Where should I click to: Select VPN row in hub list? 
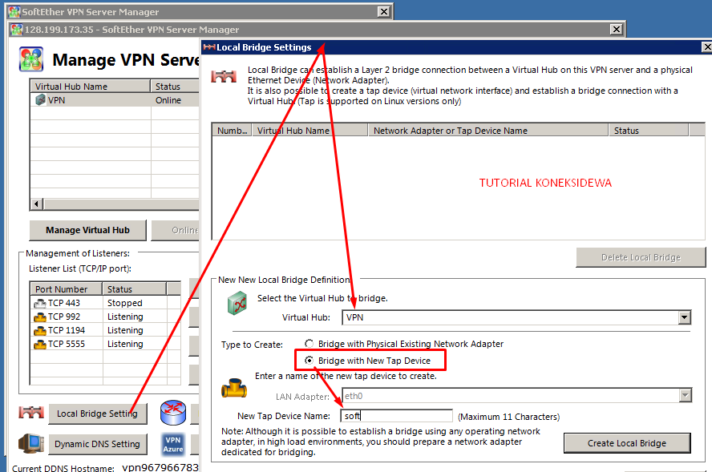(115, 100)
